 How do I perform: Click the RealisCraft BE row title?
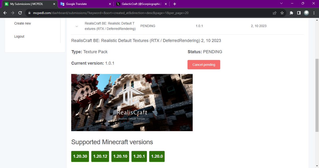pyautogui.click(x=110, y=26)
